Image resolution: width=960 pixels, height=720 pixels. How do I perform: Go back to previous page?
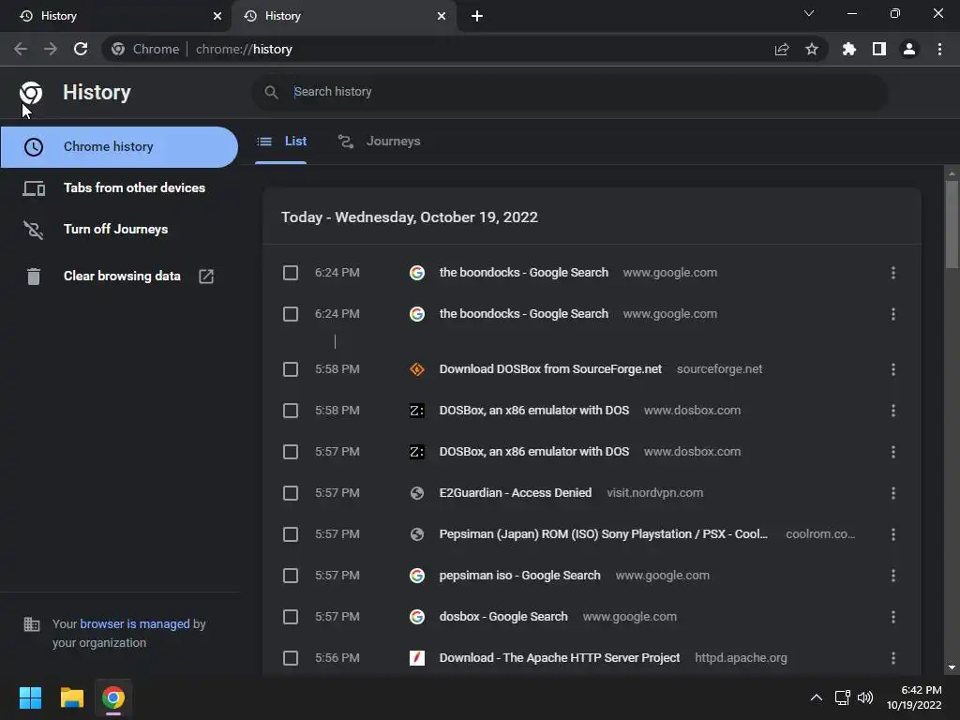(x=21, y=49)
